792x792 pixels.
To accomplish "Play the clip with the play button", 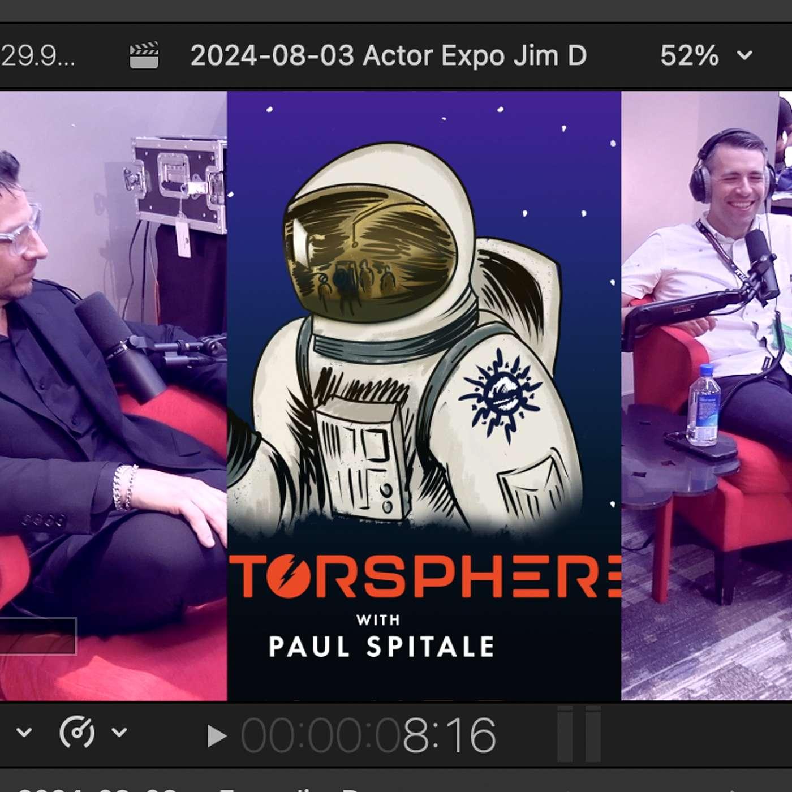I will (217, 736).
